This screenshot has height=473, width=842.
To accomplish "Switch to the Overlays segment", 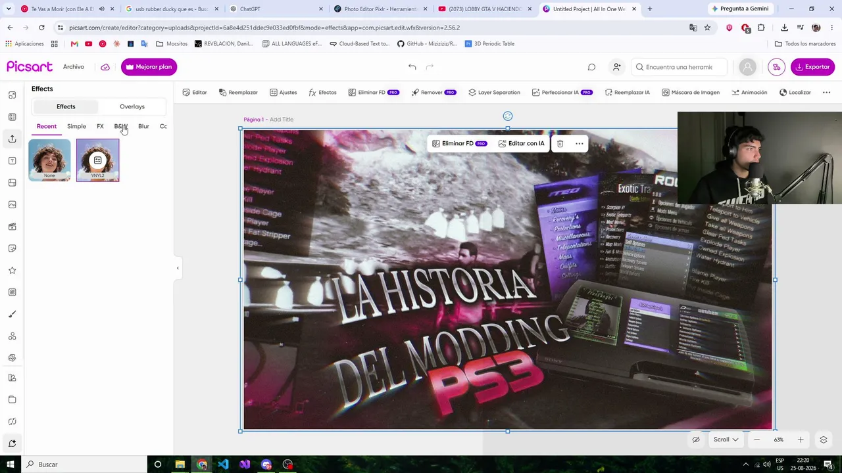I will coord(132,106).
